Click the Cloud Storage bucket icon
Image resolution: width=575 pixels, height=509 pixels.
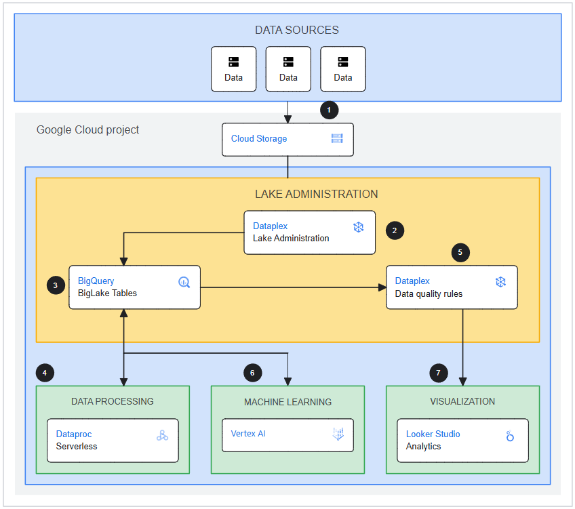pyautogui.click(x=337, y=139)
